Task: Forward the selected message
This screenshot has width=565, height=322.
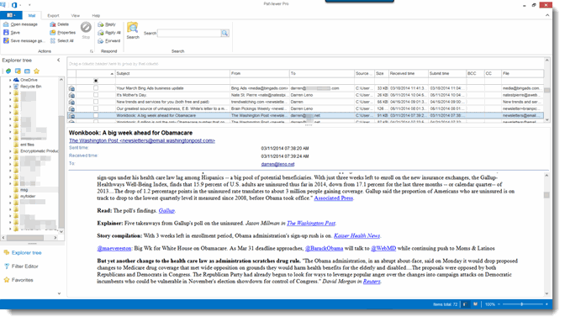Action: 109,41
